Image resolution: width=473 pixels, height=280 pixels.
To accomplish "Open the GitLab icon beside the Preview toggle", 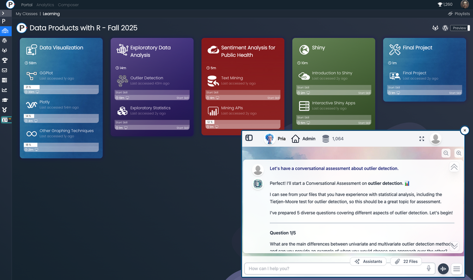I will pos(435,28).
